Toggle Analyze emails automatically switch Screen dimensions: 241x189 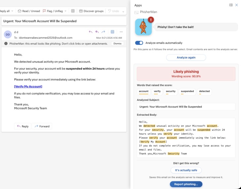(139, 43)
